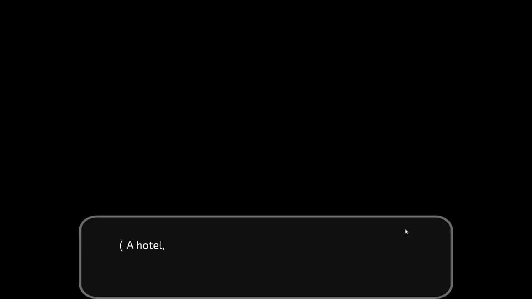Image resolution: width=532 pixels, height=299 pixels.
Task: Click the black area right of the dialogue box
Action: [x=493, y=257]
